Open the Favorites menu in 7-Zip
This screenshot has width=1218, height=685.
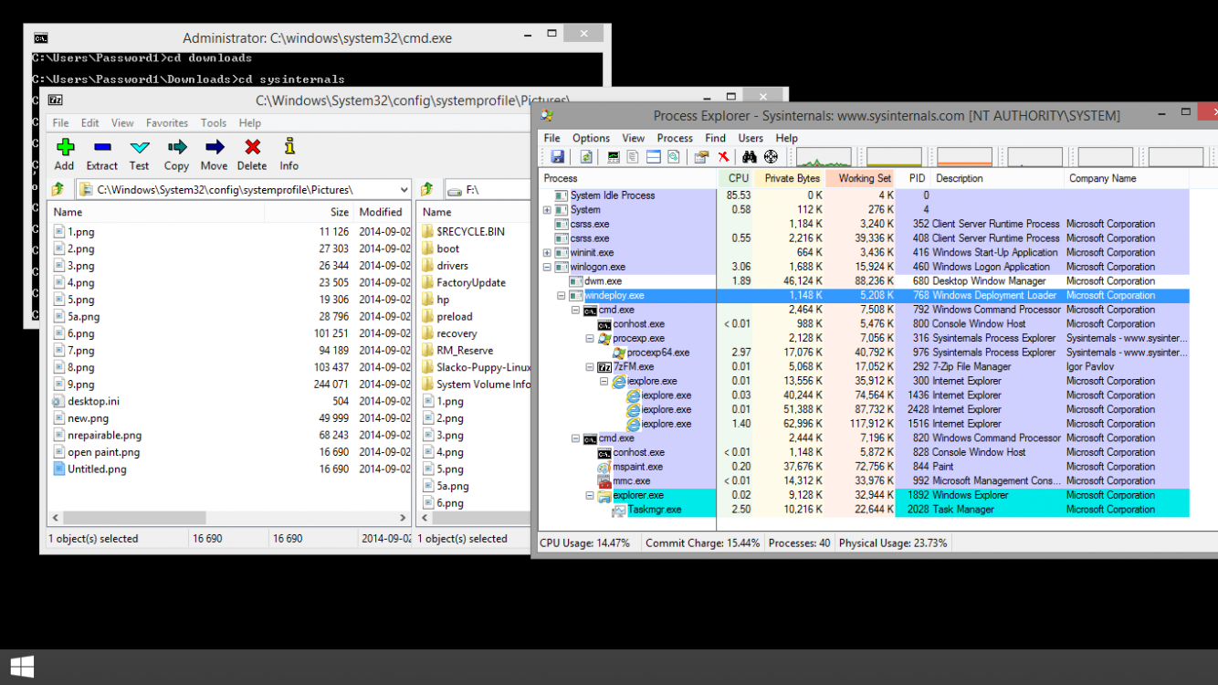[167, 122]
